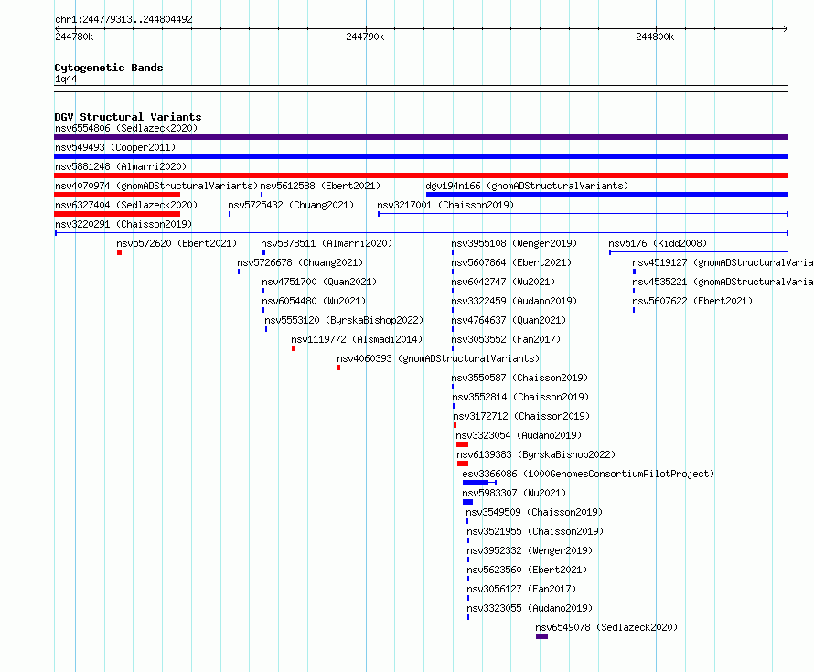Select red bar under nsv3323054
This screenshot has width=814, height=672.
click(462, 444)
